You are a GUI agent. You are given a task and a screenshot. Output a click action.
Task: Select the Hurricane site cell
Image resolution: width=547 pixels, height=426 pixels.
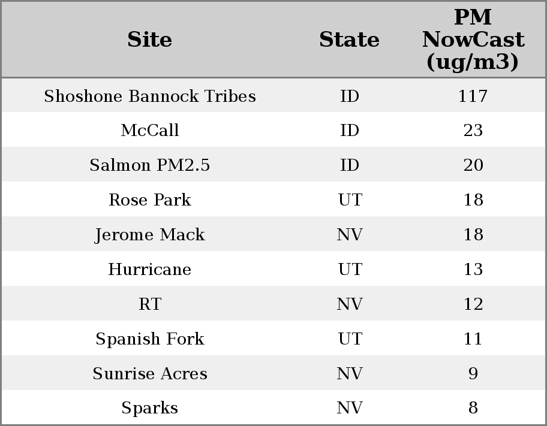click(x=149, y=270)
